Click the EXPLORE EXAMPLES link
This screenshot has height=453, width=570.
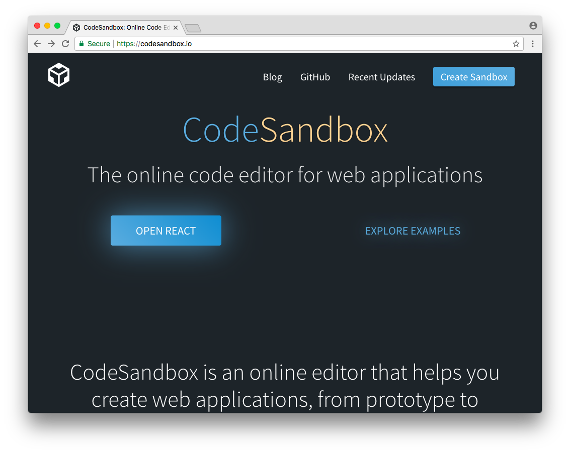413,231
